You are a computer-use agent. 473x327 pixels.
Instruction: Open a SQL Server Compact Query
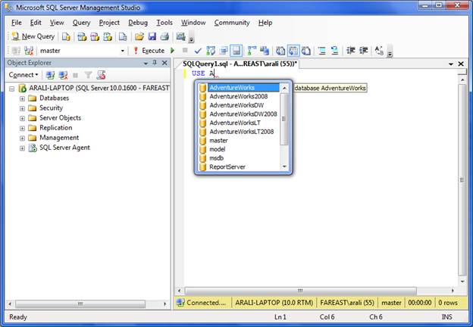point(123,37)
